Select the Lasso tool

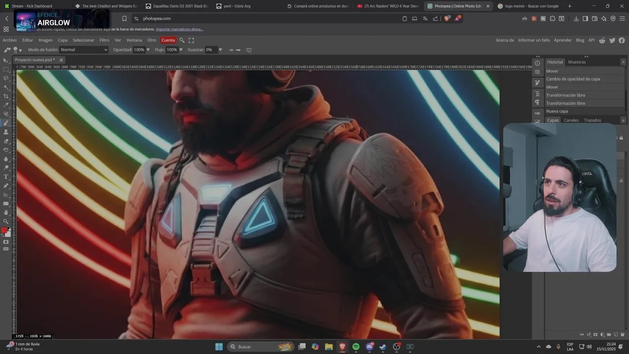pos(6,78)
